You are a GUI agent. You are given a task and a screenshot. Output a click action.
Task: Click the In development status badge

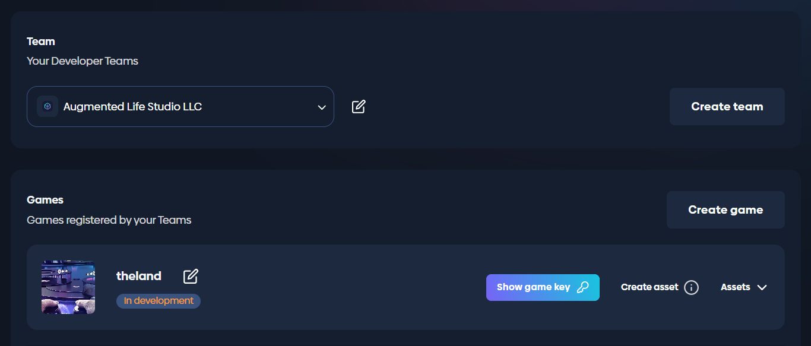tap(159, 301)
